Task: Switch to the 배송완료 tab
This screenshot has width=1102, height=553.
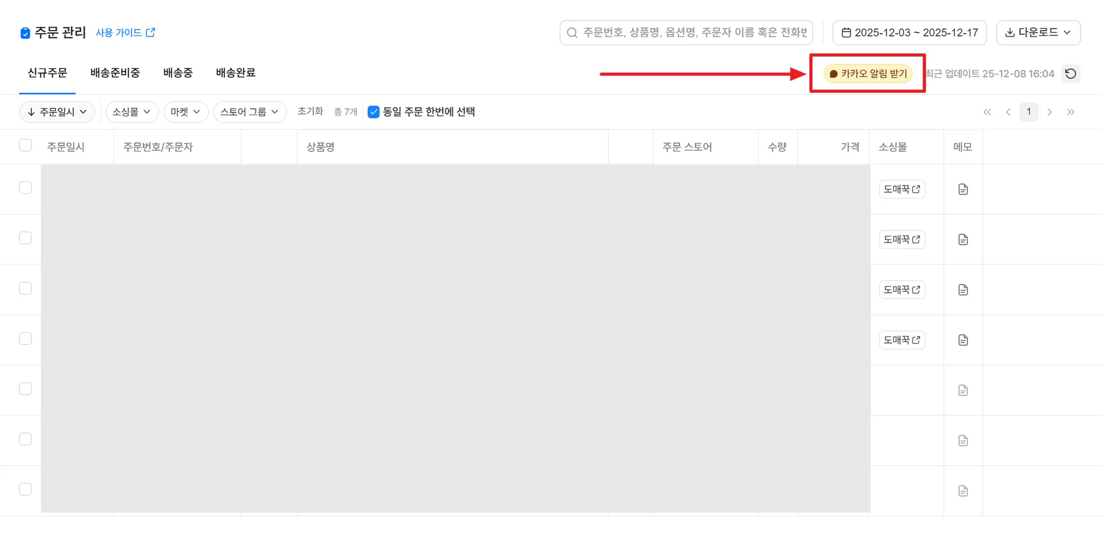Action: [236, 73]
